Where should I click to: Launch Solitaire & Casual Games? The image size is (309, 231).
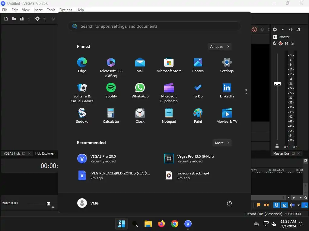pyautogui.click(x=82, y=93)
